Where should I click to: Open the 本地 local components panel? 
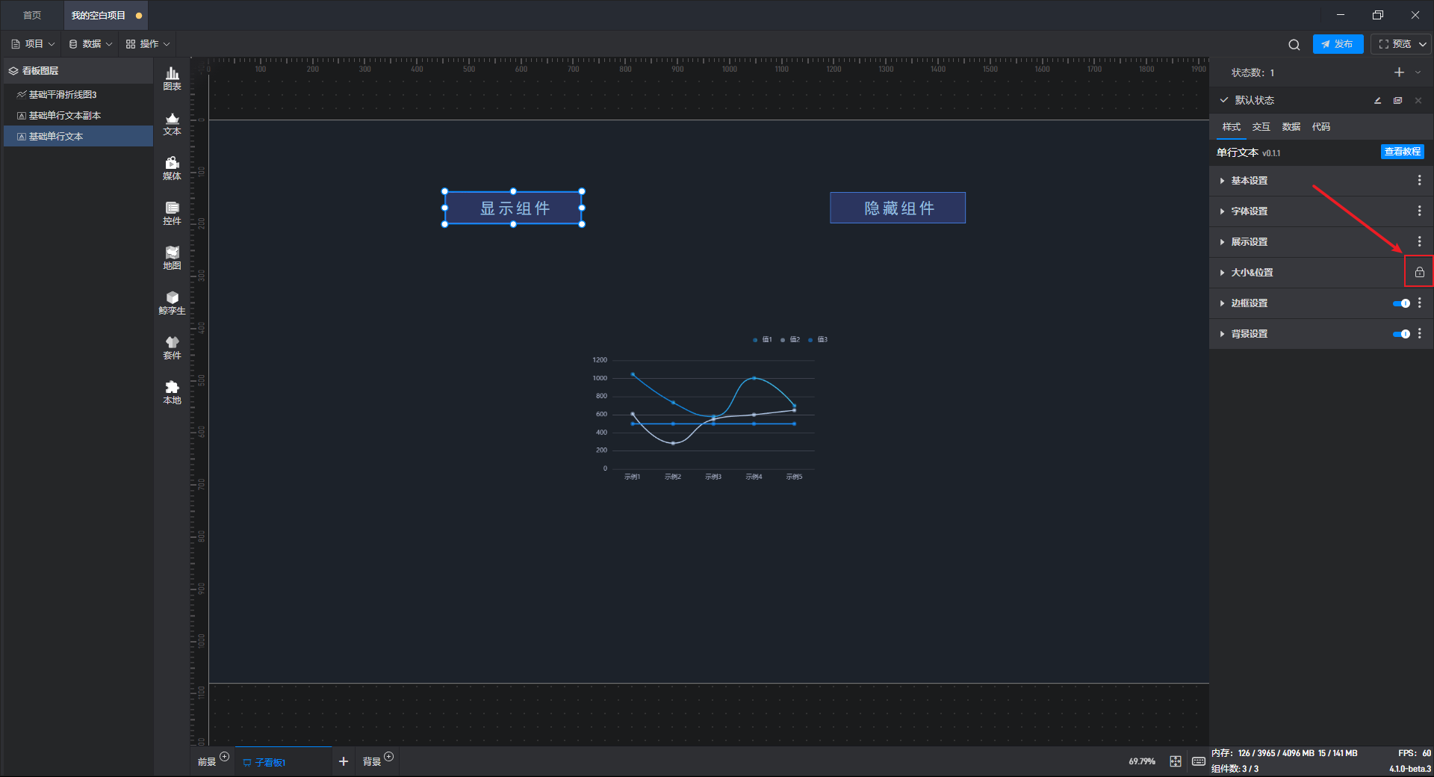(x=172, y=392)
